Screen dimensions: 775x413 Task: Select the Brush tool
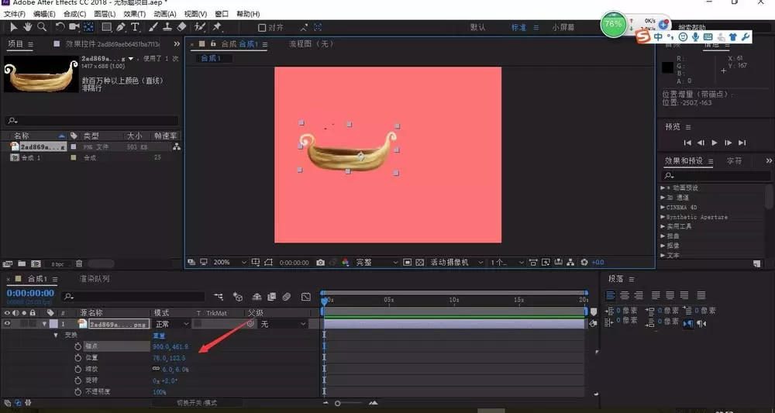(x=153, y=27)
